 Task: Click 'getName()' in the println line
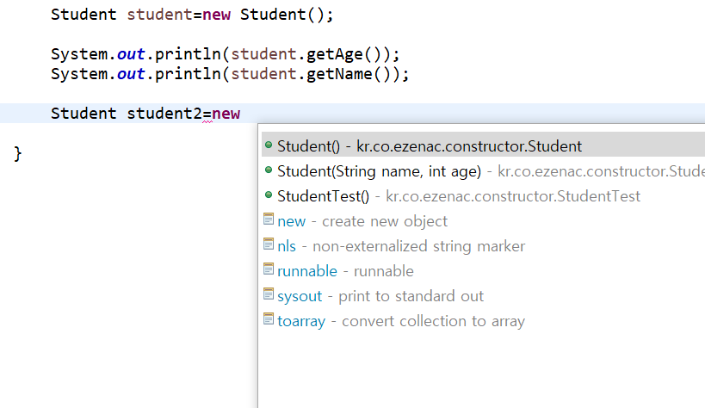click(349, 74)
